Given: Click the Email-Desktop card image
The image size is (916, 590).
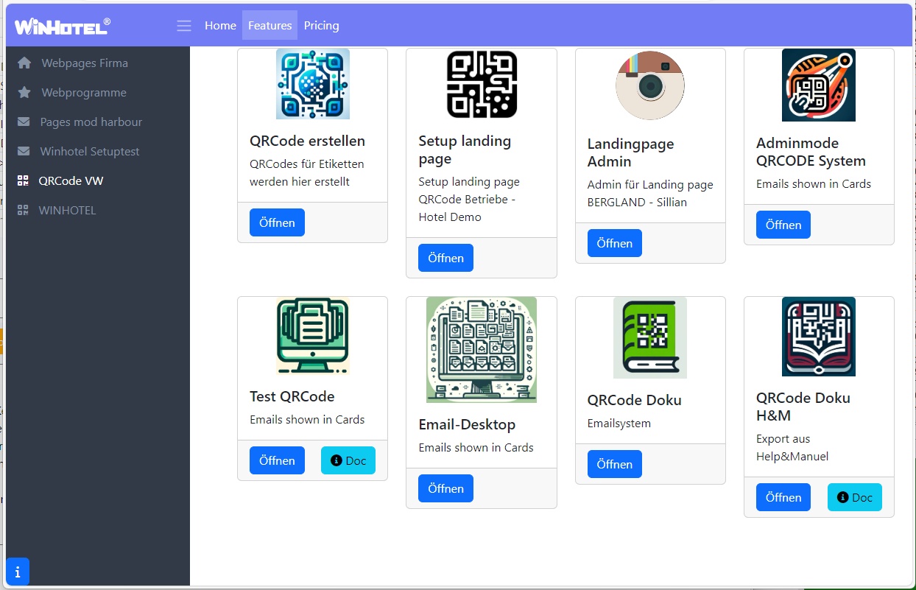Looking at the screenshot, I should [482, 350].
